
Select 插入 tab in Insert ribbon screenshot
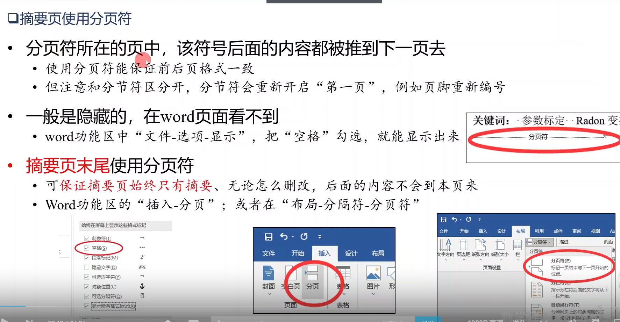pos(324,253)
